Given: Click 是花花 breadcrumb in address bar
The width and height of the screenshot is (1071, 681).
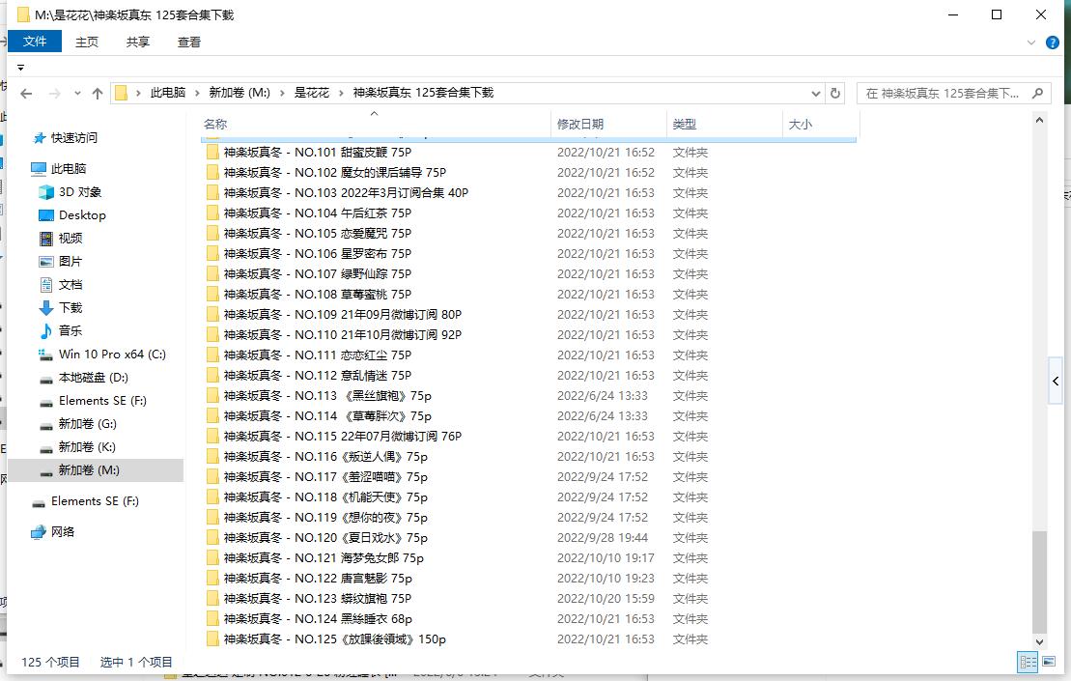Looking at the screenshot, I should 312,92.
